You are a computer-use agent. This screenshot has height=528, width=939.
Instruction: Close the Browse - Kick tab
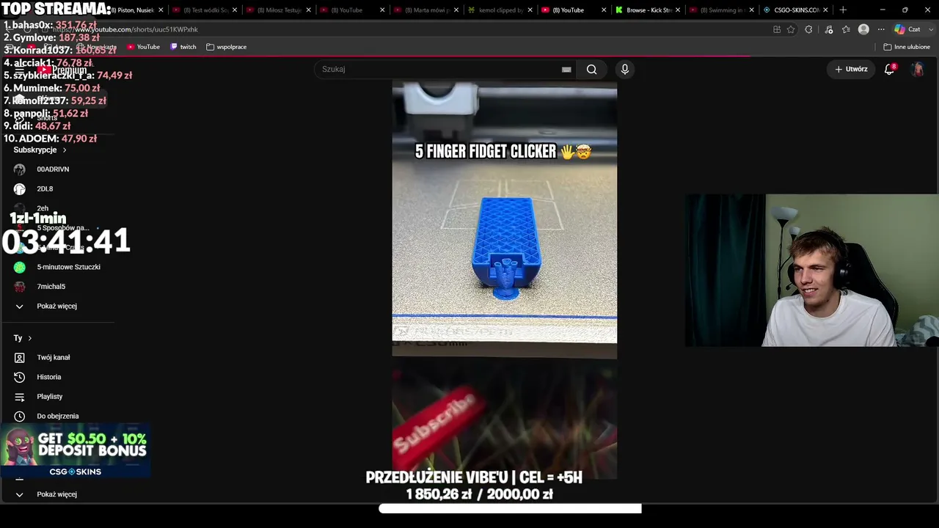tap(677, 10)
